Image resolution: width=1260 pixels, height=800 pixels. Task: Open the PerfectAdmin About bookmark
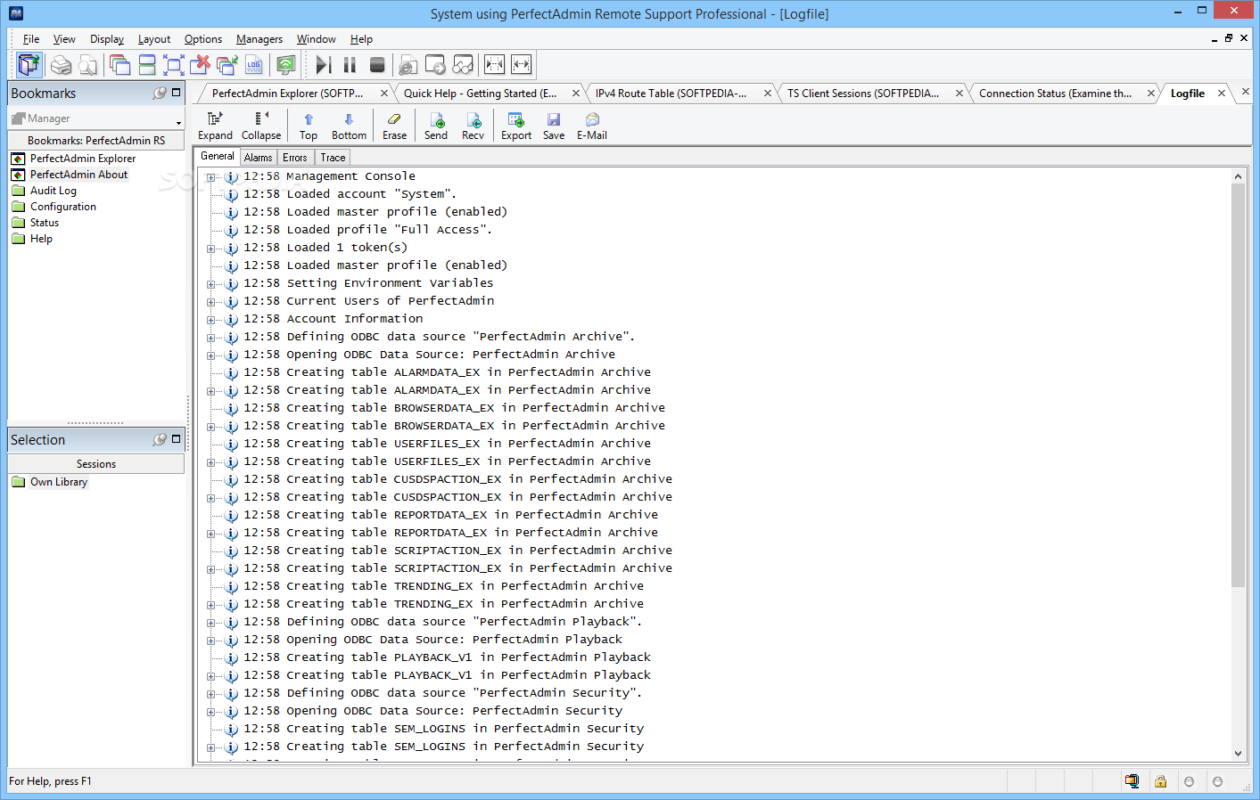pos(78,175)
